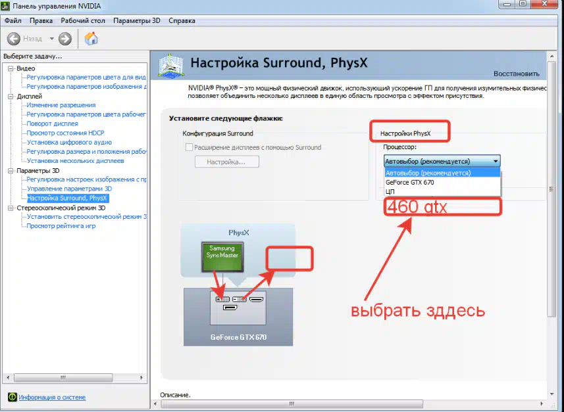
Task: Click the Восстановить link
Action: pyautogui.click(x=517, y=74)
